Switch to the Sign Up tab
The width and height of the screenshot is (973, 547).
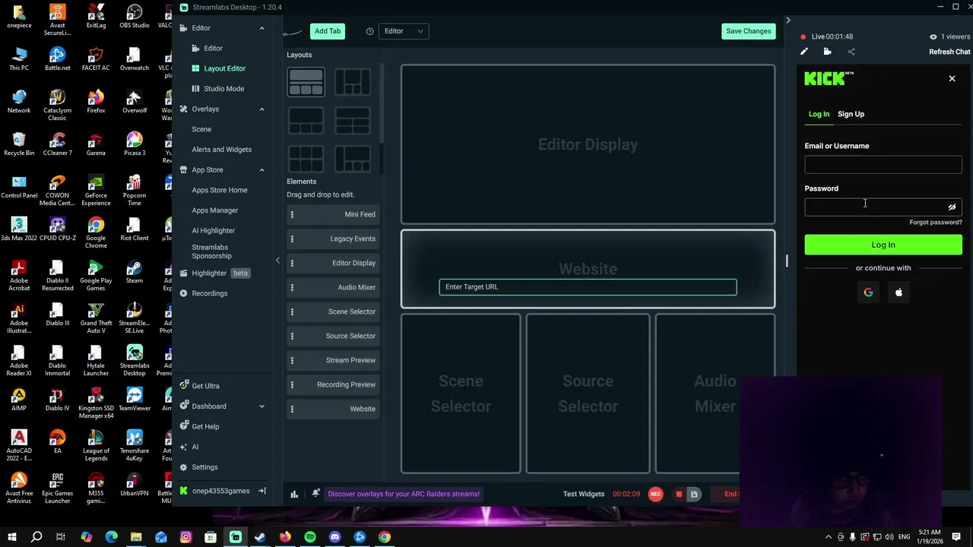(851, 114)
